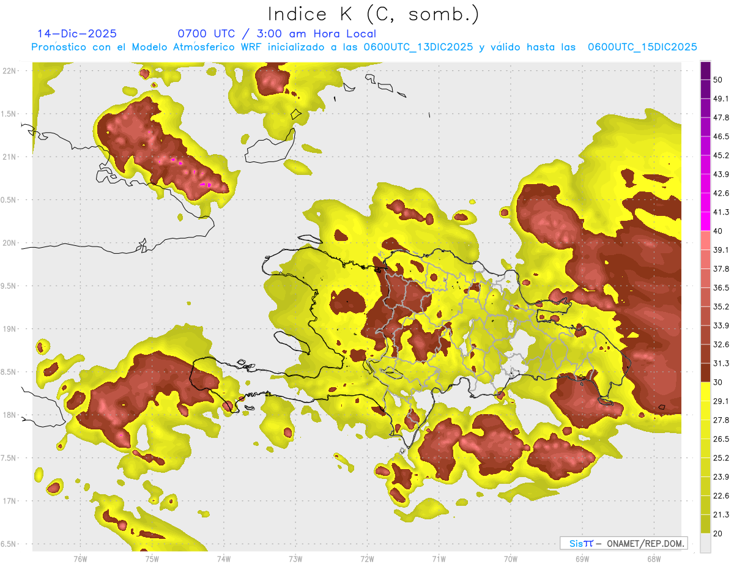
Task: Click the 'Indice K (C, somb.)' map title
Action: pos(374,14)
